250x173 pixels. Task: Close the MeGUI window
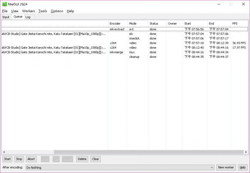(x=243, y=4)
